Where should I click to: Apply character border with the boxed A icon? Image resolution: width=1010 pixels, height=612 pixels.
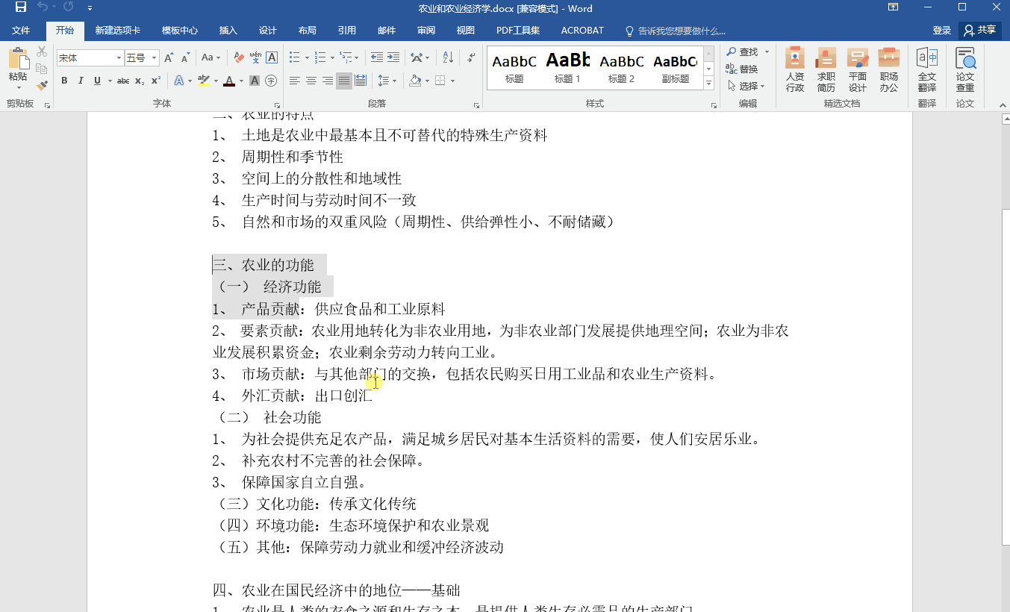(x=272, y=57)
